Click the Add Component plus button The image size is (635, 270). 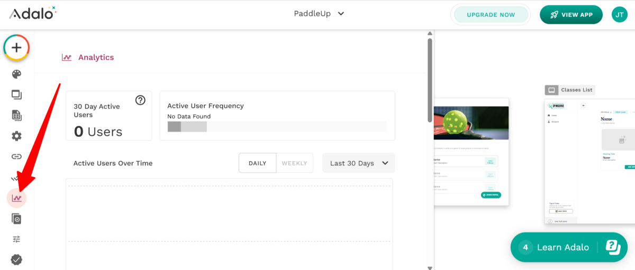coord(16,48)
